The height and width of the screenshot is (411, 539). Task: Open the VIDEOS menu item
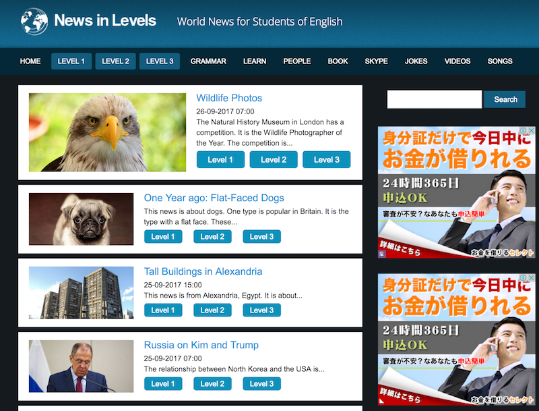pyautogui.click(x=457, y=61)
